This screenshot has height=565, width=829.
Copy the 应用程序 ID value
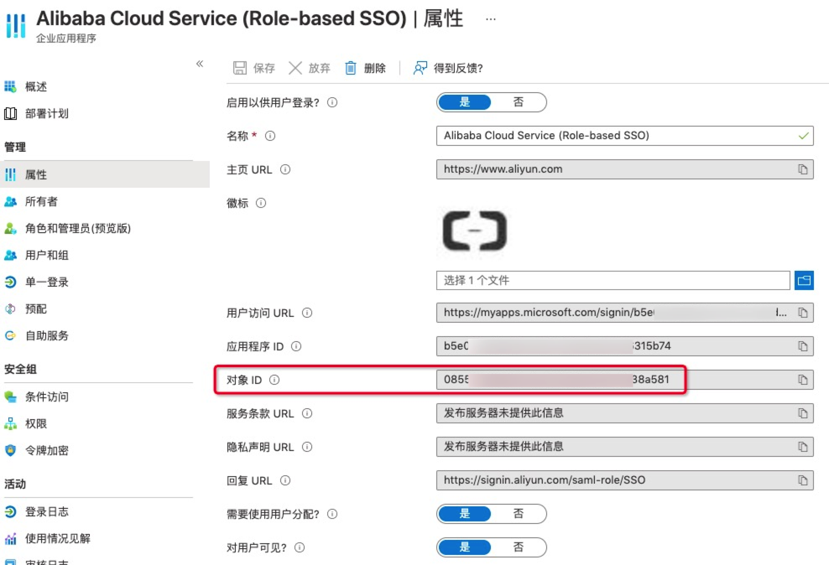pos(803,346)
